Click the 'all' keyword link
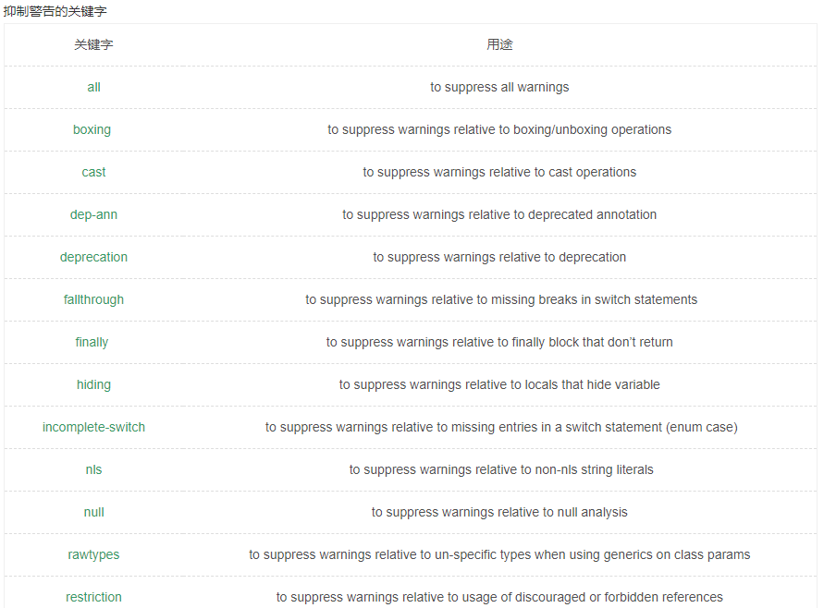Screen dimensions: 824x608 pos(93,87)
